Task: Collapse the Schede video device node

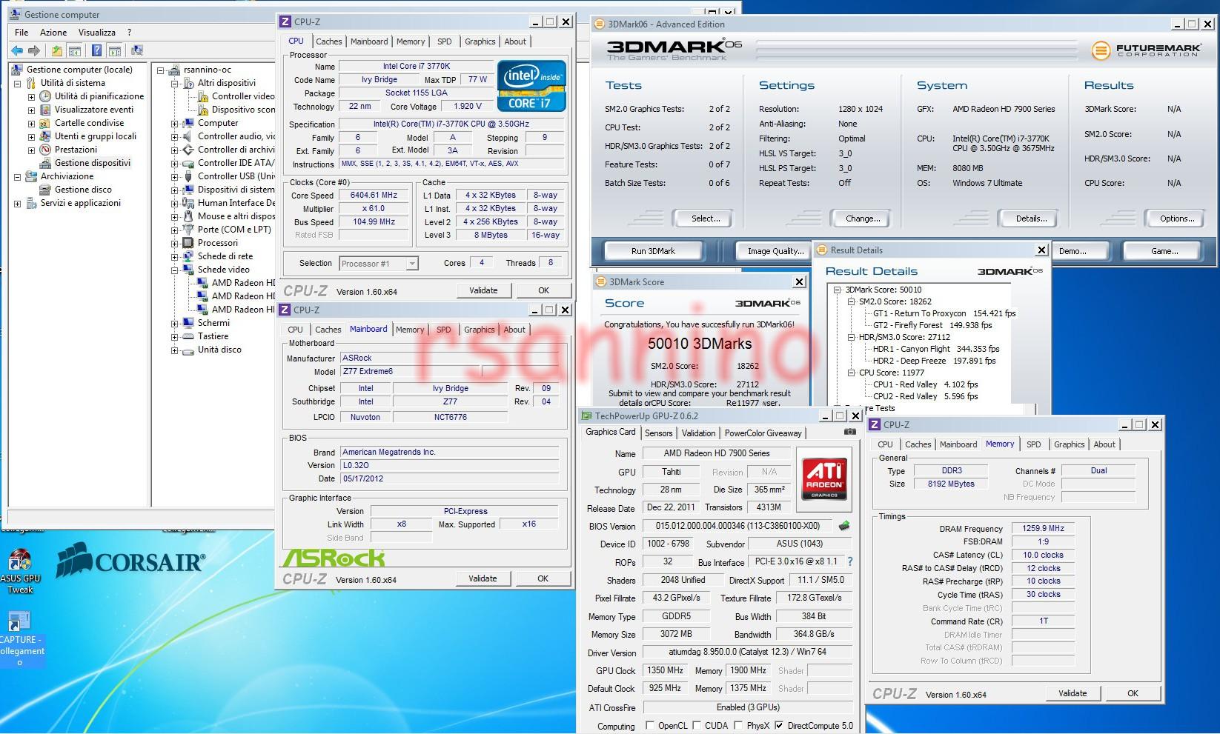Action: click(175, 270)
